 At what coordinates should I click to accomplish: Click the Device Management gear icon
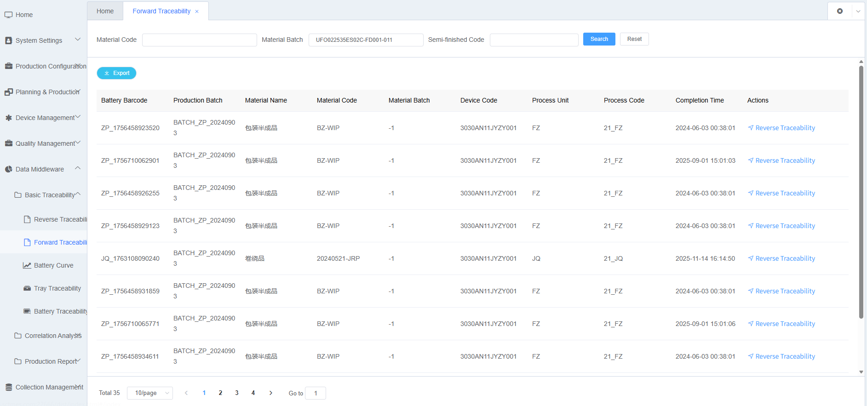(x=8, y=118)
